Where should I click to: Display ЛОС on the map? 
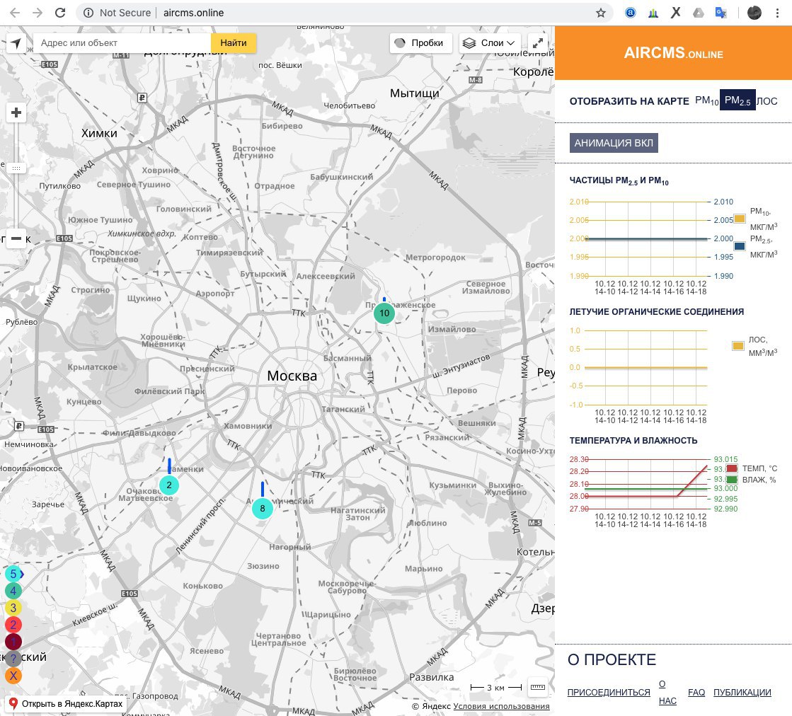[x=767, y=101]
